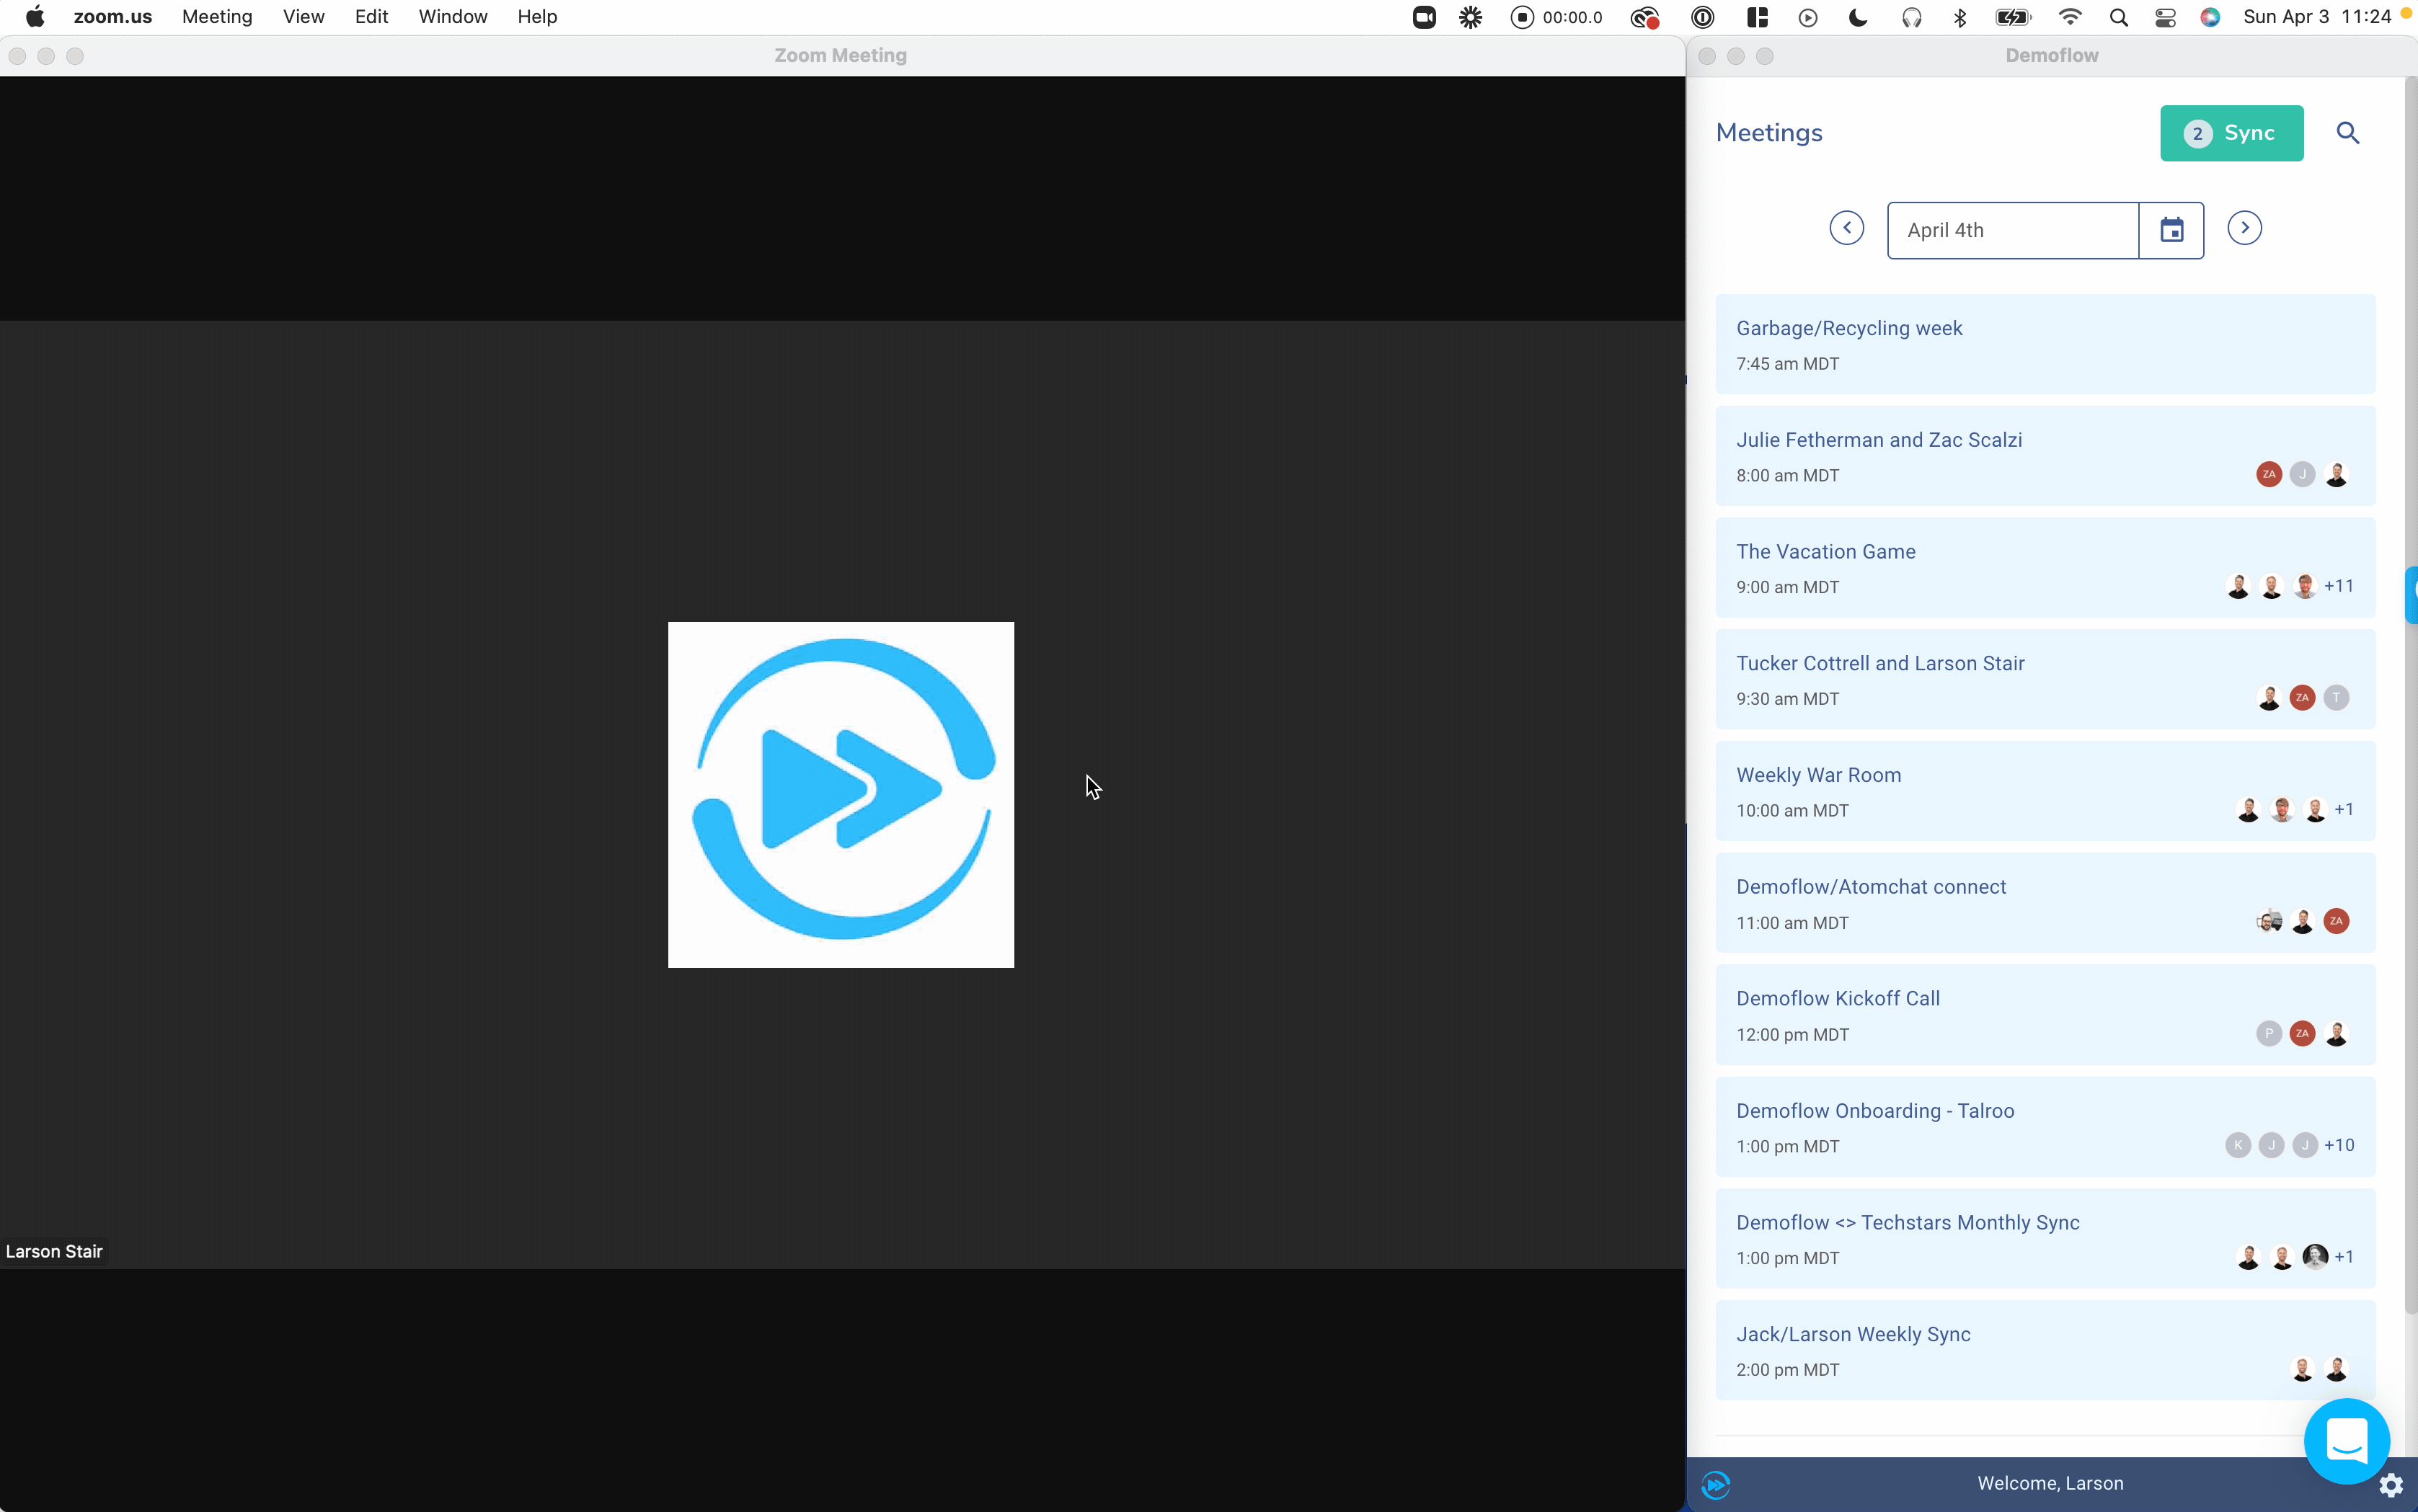Open the Jack/Larson Weekly Sync meeting
The width and height of the screenshot is (2418, 1512).
click(x=2045, y=1350)
